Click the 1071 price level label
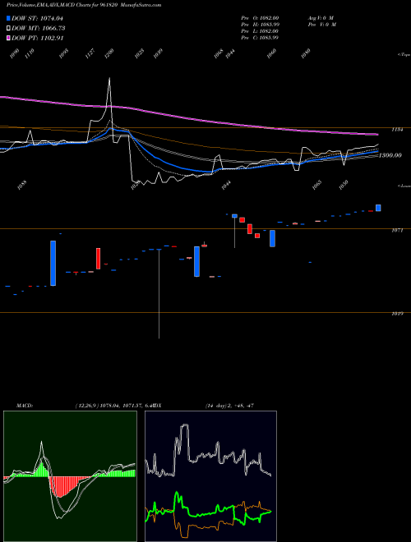 tap(397, 230)
